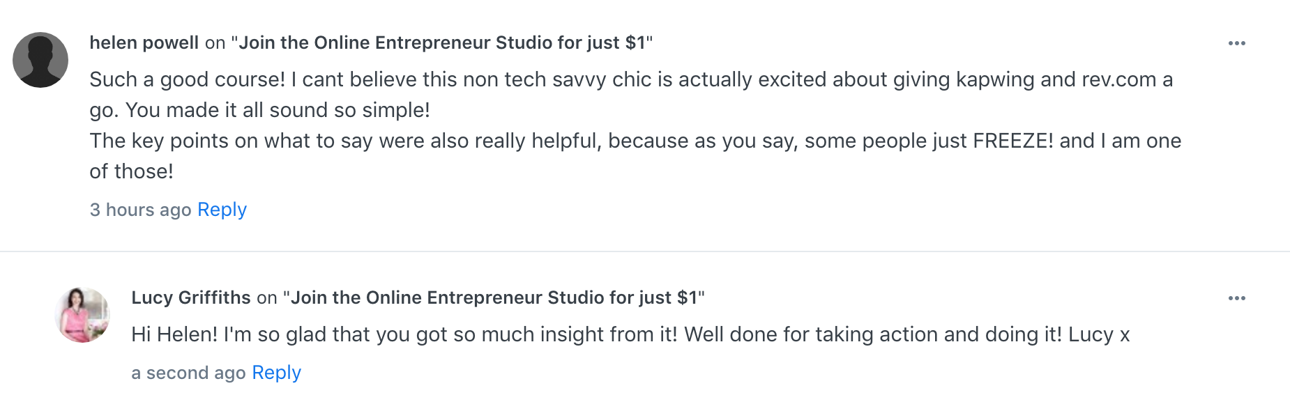
Task: Click helen powell's default avatar silhouette
Action: click(x=40, y=60)
